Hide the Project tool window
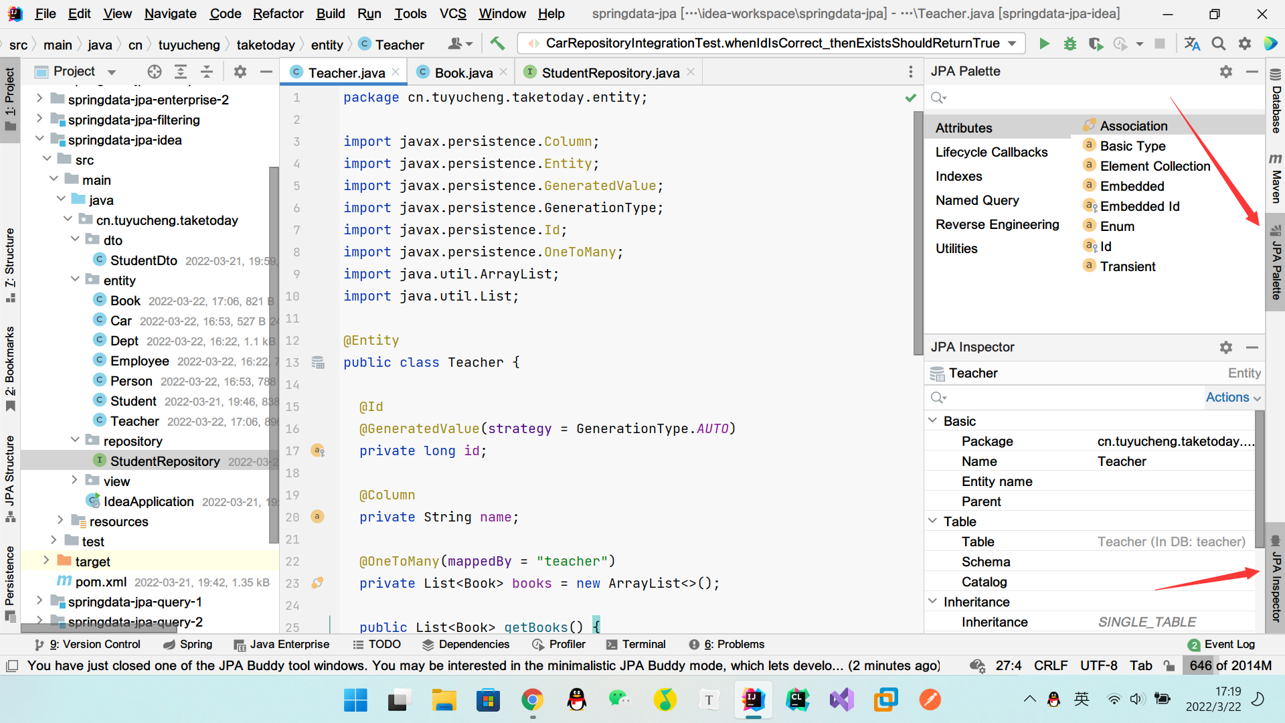Image resolution: width=1285 pixels, height=723 pixels. tap(266, 72)
